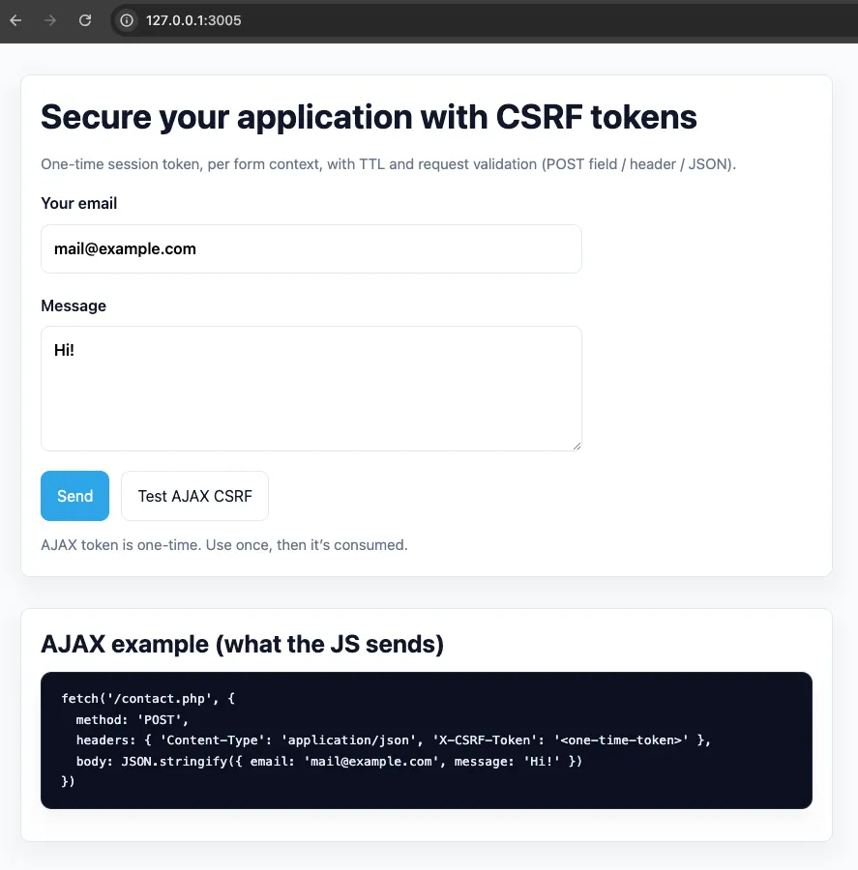Click the "Your email" field label
This screenshot has width=858, height=870.
(79, 203)
